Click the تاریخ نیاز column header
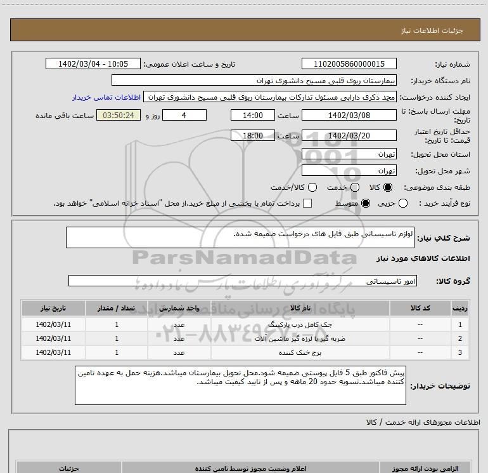This screenshot has height=473, width=488. [x=53, y=308]
